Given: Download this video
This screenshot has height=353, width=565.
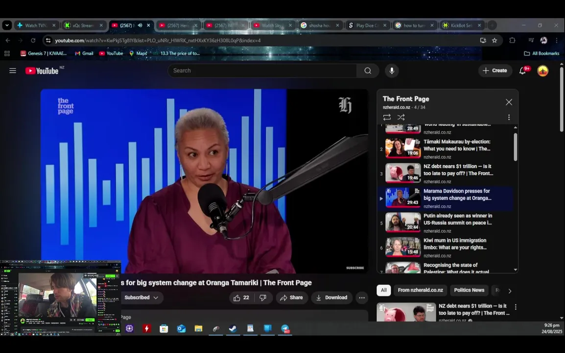Looking at the screenshot, I should pyautogui.click(x=331, y=298).
